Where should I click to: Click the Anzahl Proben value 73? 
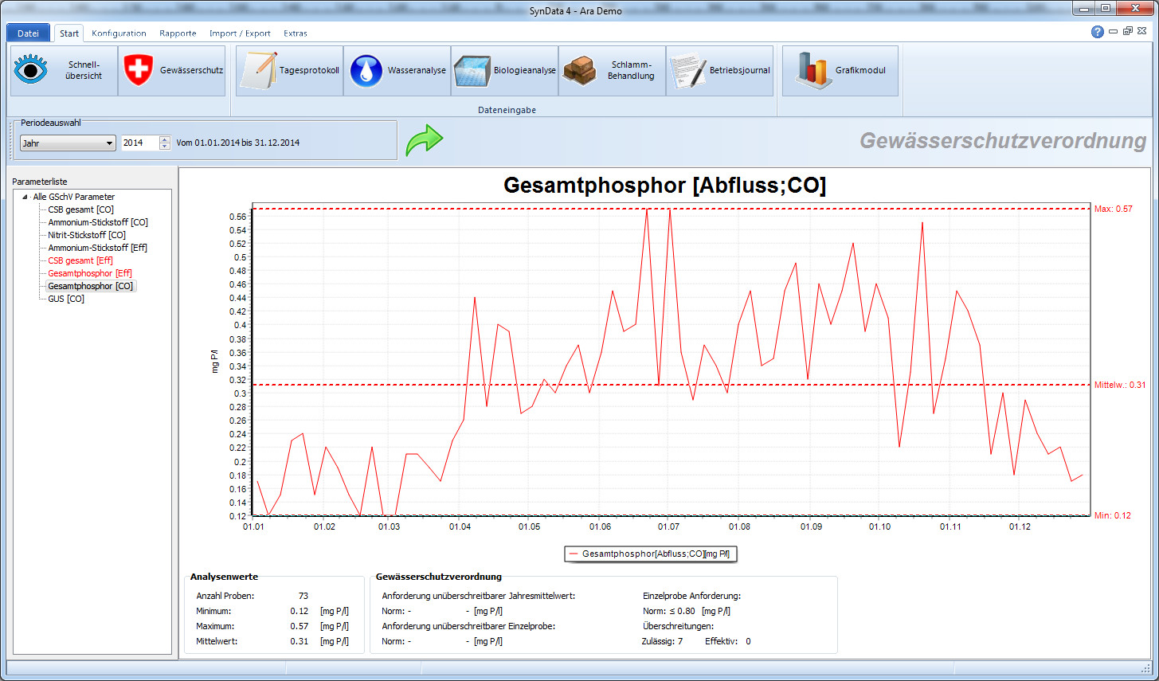tap(303, 596)
